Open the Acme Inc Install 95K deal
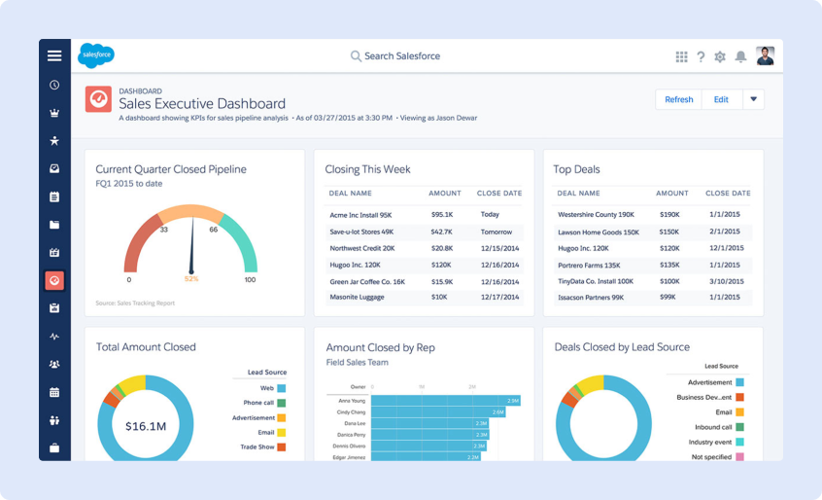 pyautogui.click(x=360, y=215)
